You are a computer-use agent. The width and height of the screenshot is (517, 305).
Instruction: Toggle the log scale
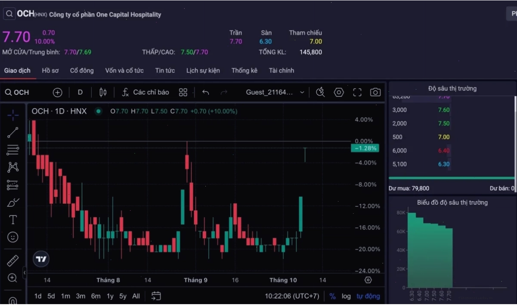click(346, 296)
